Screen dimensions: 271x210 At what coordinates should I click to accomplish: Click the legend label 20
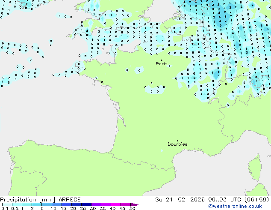pos(73,208)
